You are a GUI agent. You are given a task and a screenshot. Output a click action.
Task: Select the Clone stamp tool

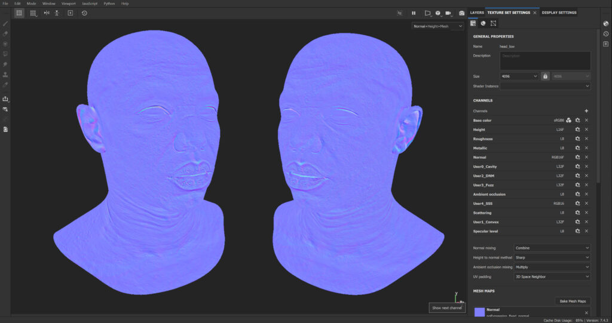point(5,74)
